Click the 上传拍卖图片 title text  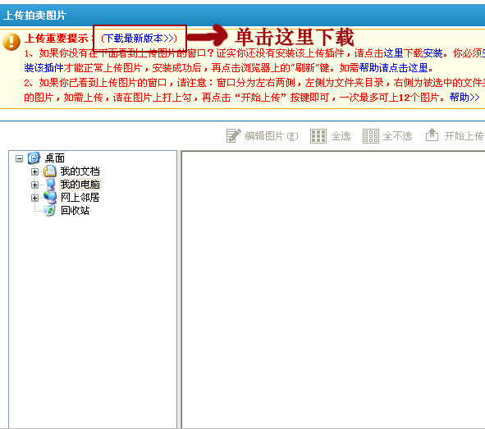click(35, 15)
